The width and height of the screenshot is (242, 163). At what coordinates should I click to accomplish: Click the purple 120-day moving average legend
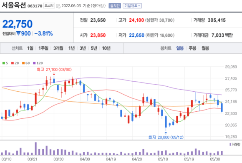tap(38, 63)
